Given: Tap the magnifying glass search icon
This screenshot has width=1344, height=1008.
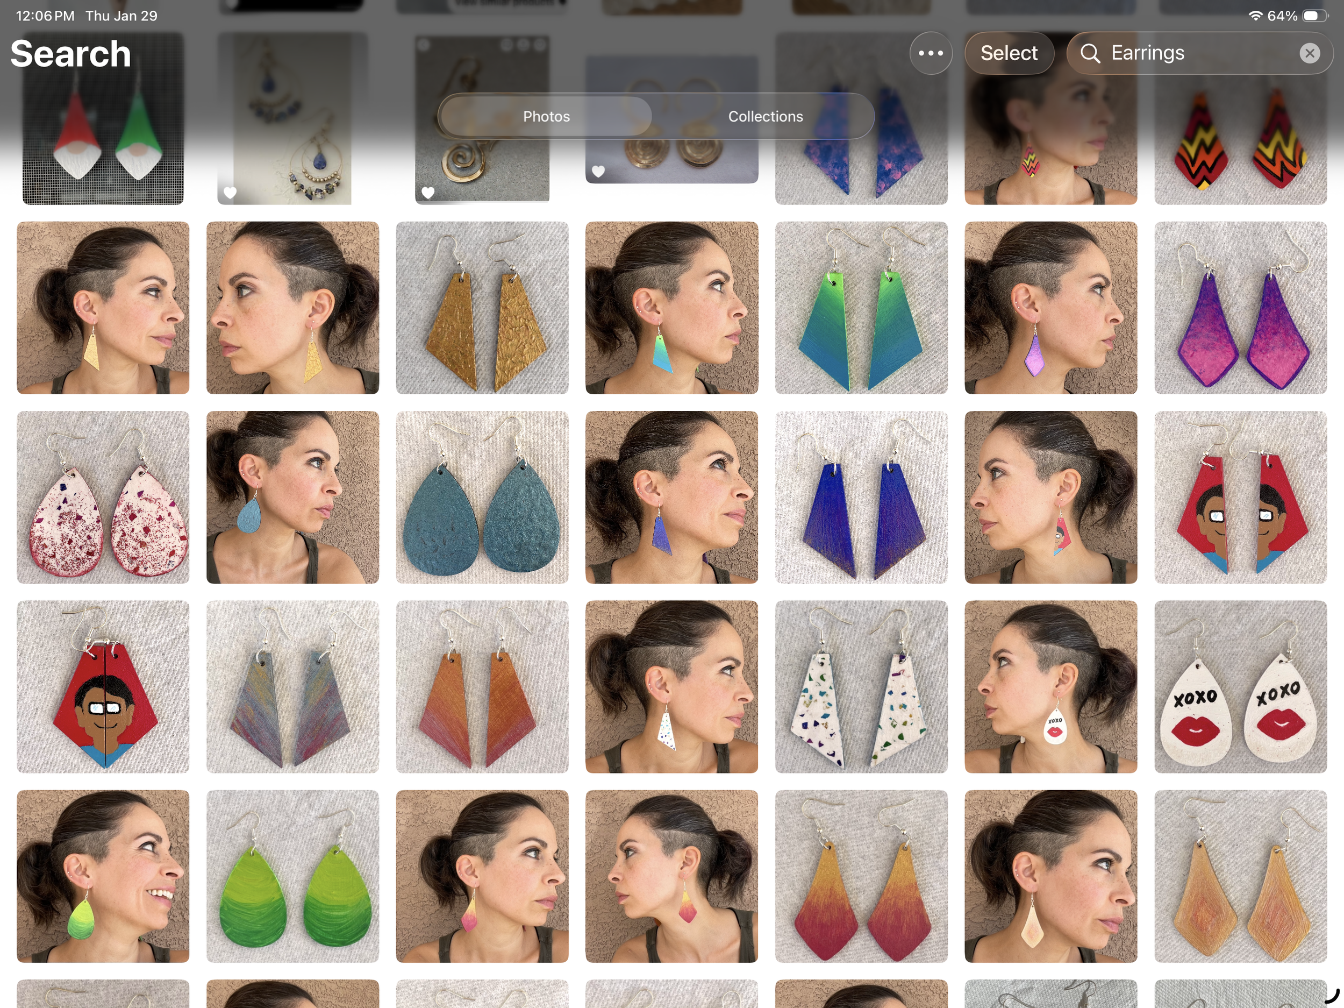Looking at the screenshot, I should (x=1090, y=53).
